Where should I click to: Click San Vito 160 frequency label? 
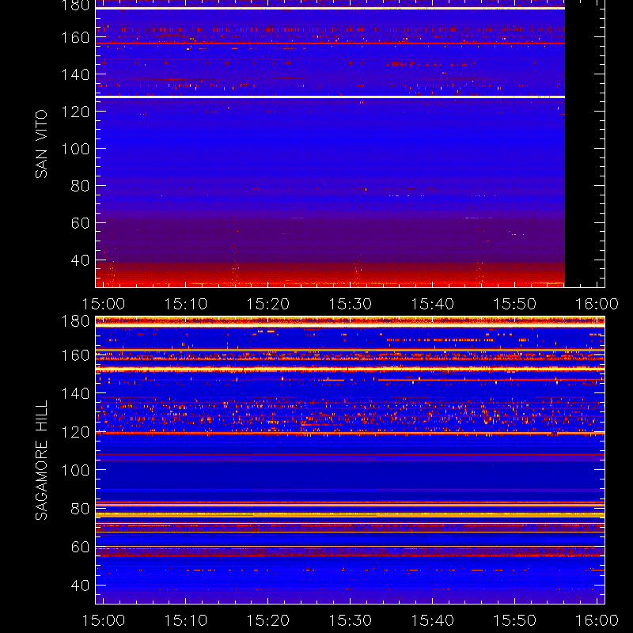point(75,37)
